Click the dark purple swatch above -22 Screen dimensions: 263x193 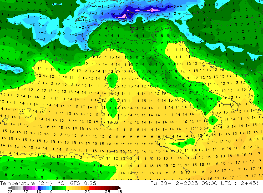(25, 188)
